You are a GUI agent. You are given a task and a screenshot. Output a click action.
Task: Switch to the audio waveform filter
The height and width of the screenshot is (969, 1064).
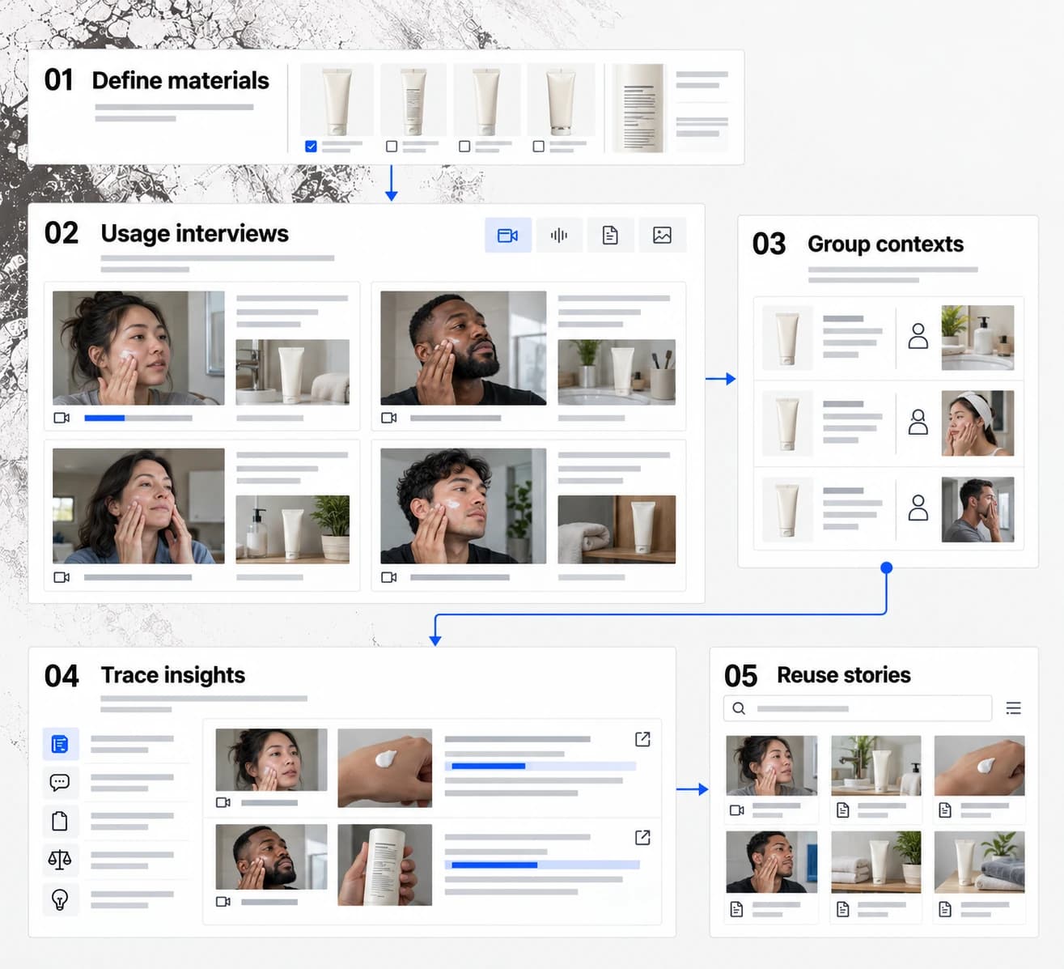coord(559,235)
